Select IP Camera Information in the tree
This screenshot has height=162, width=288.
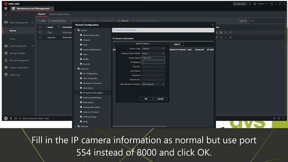click(x=93, y=93)
